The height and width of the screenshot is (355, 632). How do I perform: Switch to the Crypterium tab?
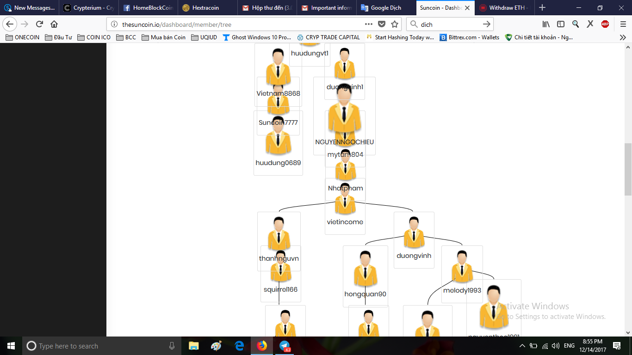coord(89,8)
